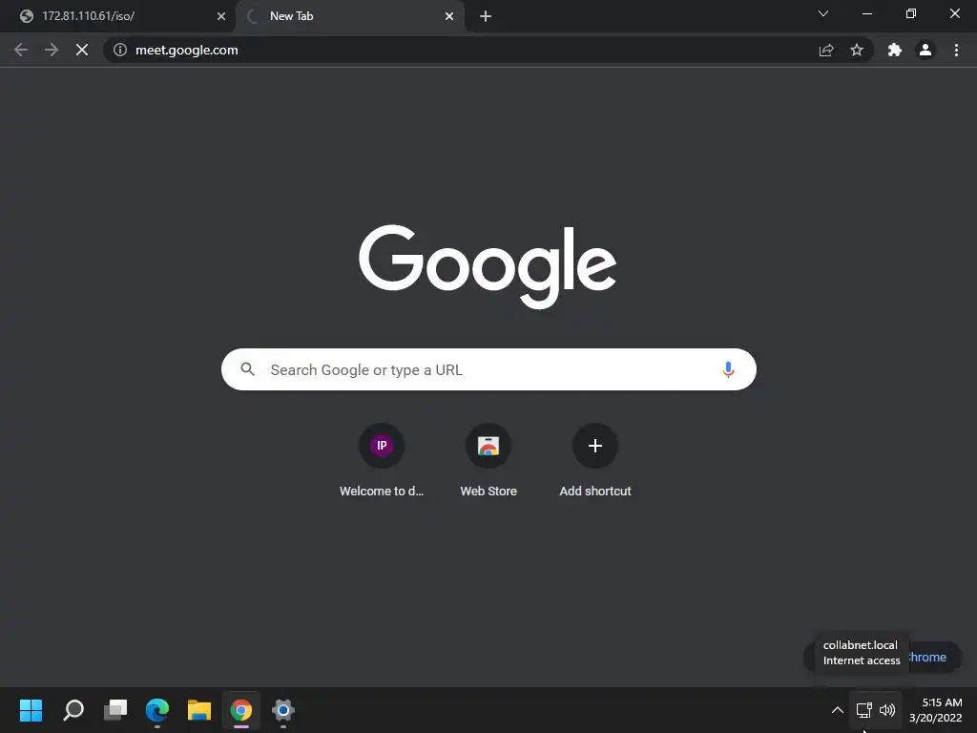Open the Web Store shortcut

[x=488, y=461]
